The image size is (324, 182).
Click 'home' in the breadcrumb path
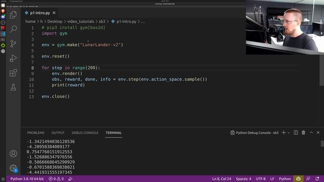30,21
